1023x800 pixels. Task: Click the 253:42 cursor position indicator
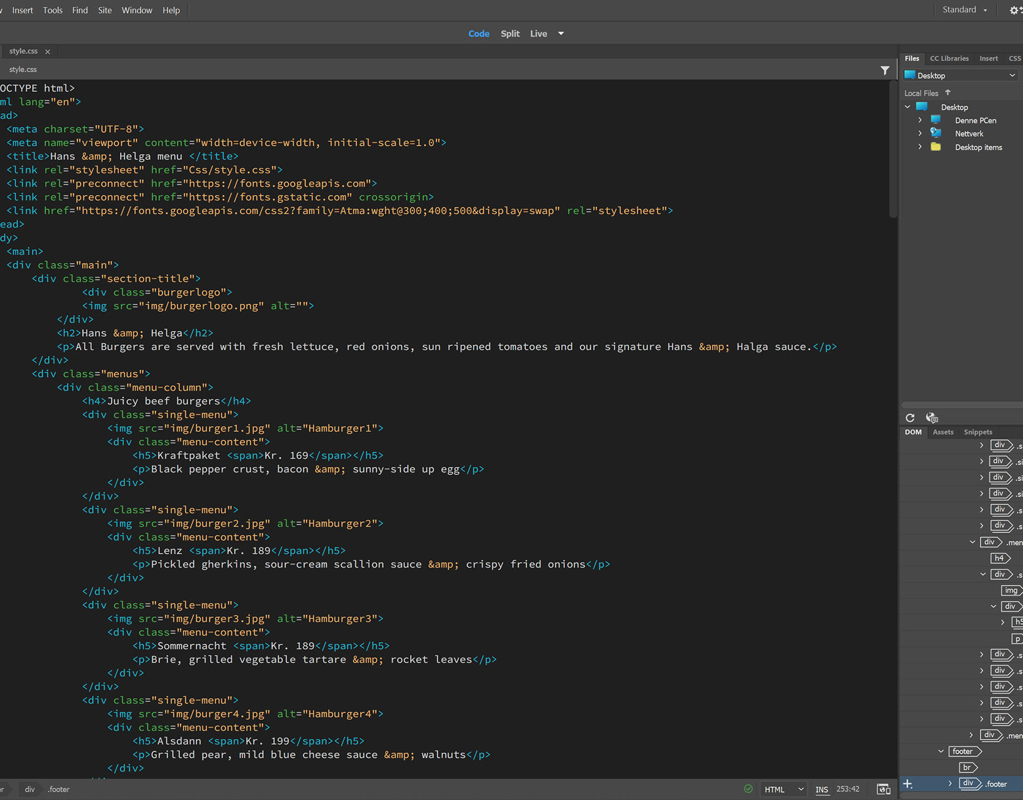coord(848,789)
